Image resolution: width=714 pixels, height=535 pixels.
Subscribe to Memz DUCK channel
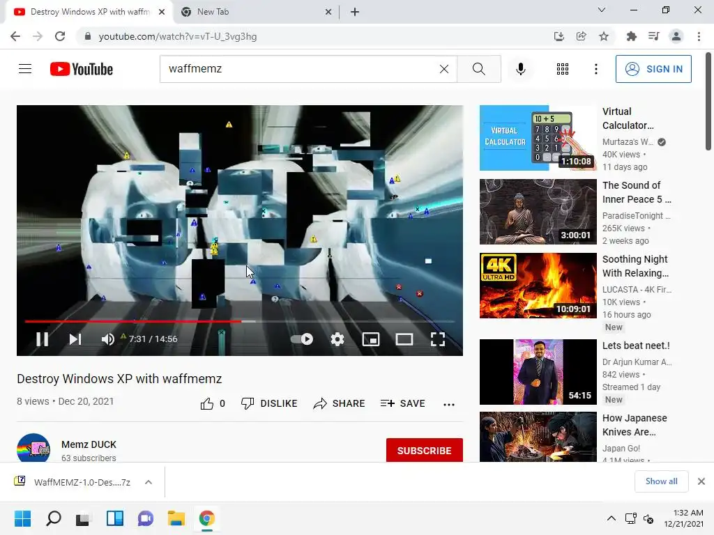click(x=425, y=451)
